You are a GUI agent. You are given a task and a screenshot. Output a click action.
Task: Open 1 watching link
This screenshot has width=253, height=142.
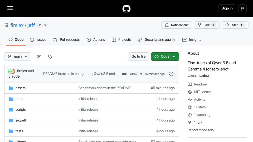tap(199, 115)
